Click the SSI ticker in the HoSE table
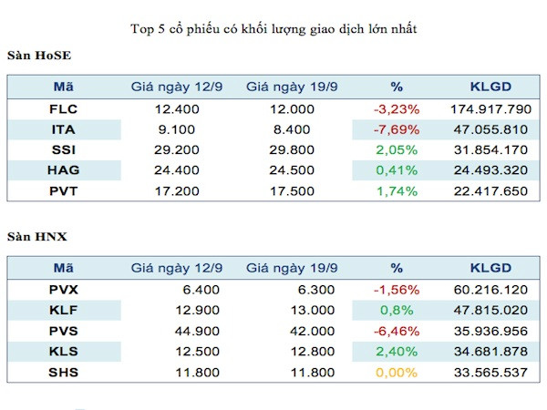This screenshot has height=410, width=547. pos(57,150)
